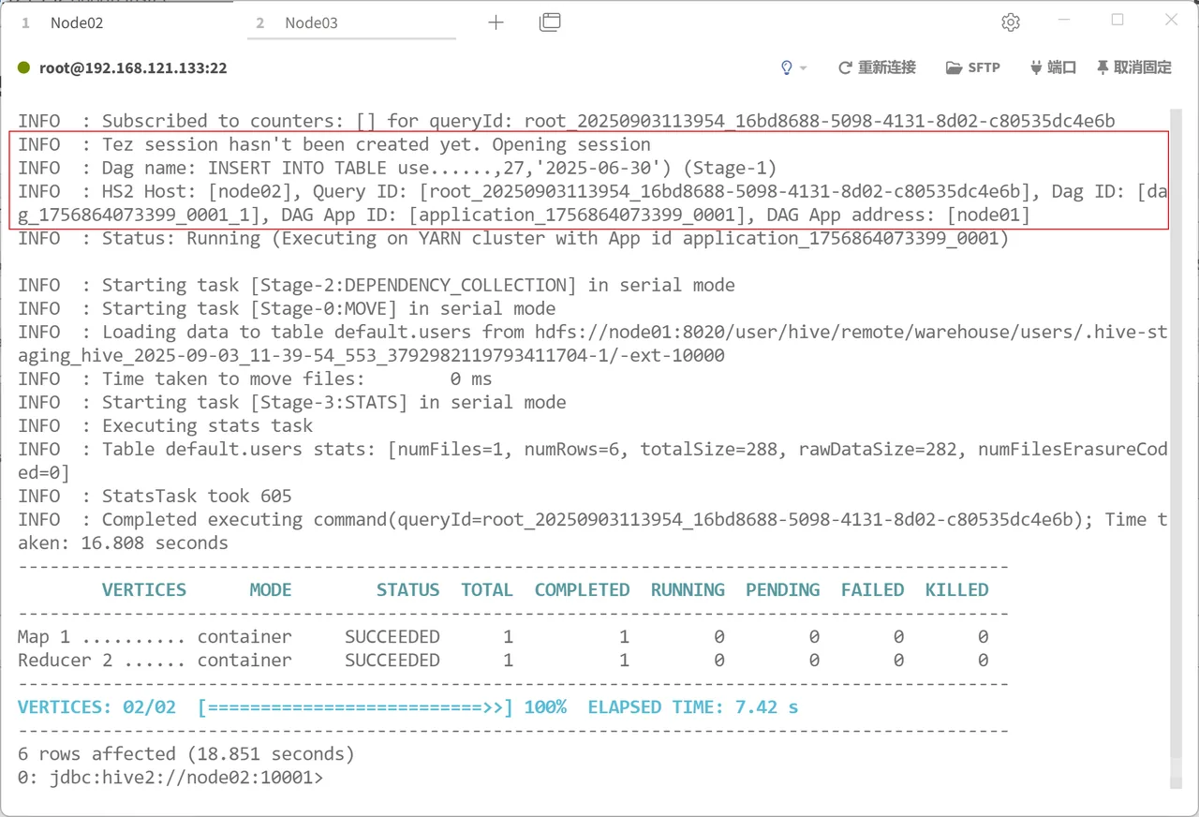The width and height of the screenshot is (1199, 817).
Task: Click 'Executing stats task' line
Action: coord(165,426)
